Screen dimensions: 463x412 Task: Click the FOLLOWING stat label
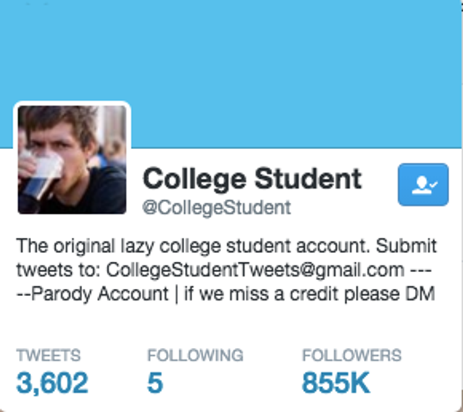(x=195, y=355)
